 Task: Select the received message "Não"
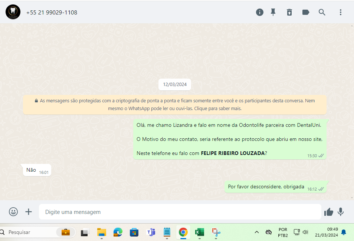[x=37, y=170]
